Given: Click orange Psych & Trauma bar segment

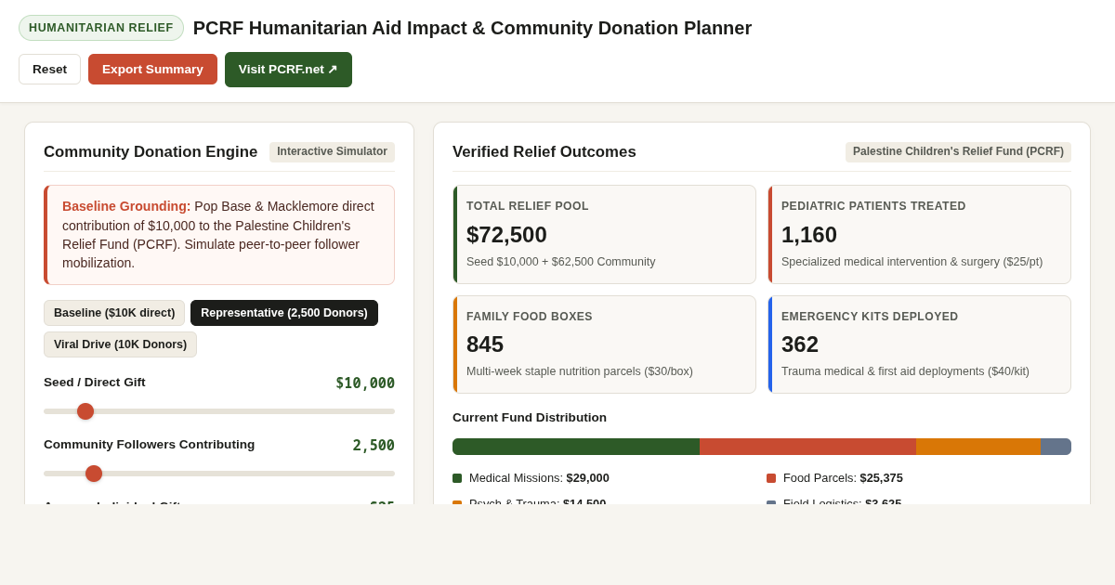Looking at the screenshot, I should tap(978, 447).
